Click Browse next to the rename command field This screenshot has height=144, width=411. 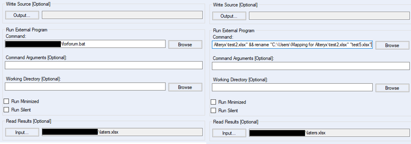tap(392, 45)
